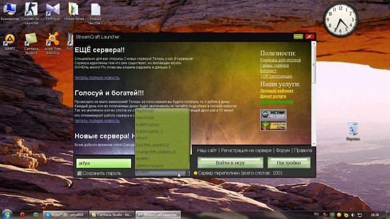Select NewWorld server from list
Viewport: 390px width, 219px height.
(x=162, y=117)
